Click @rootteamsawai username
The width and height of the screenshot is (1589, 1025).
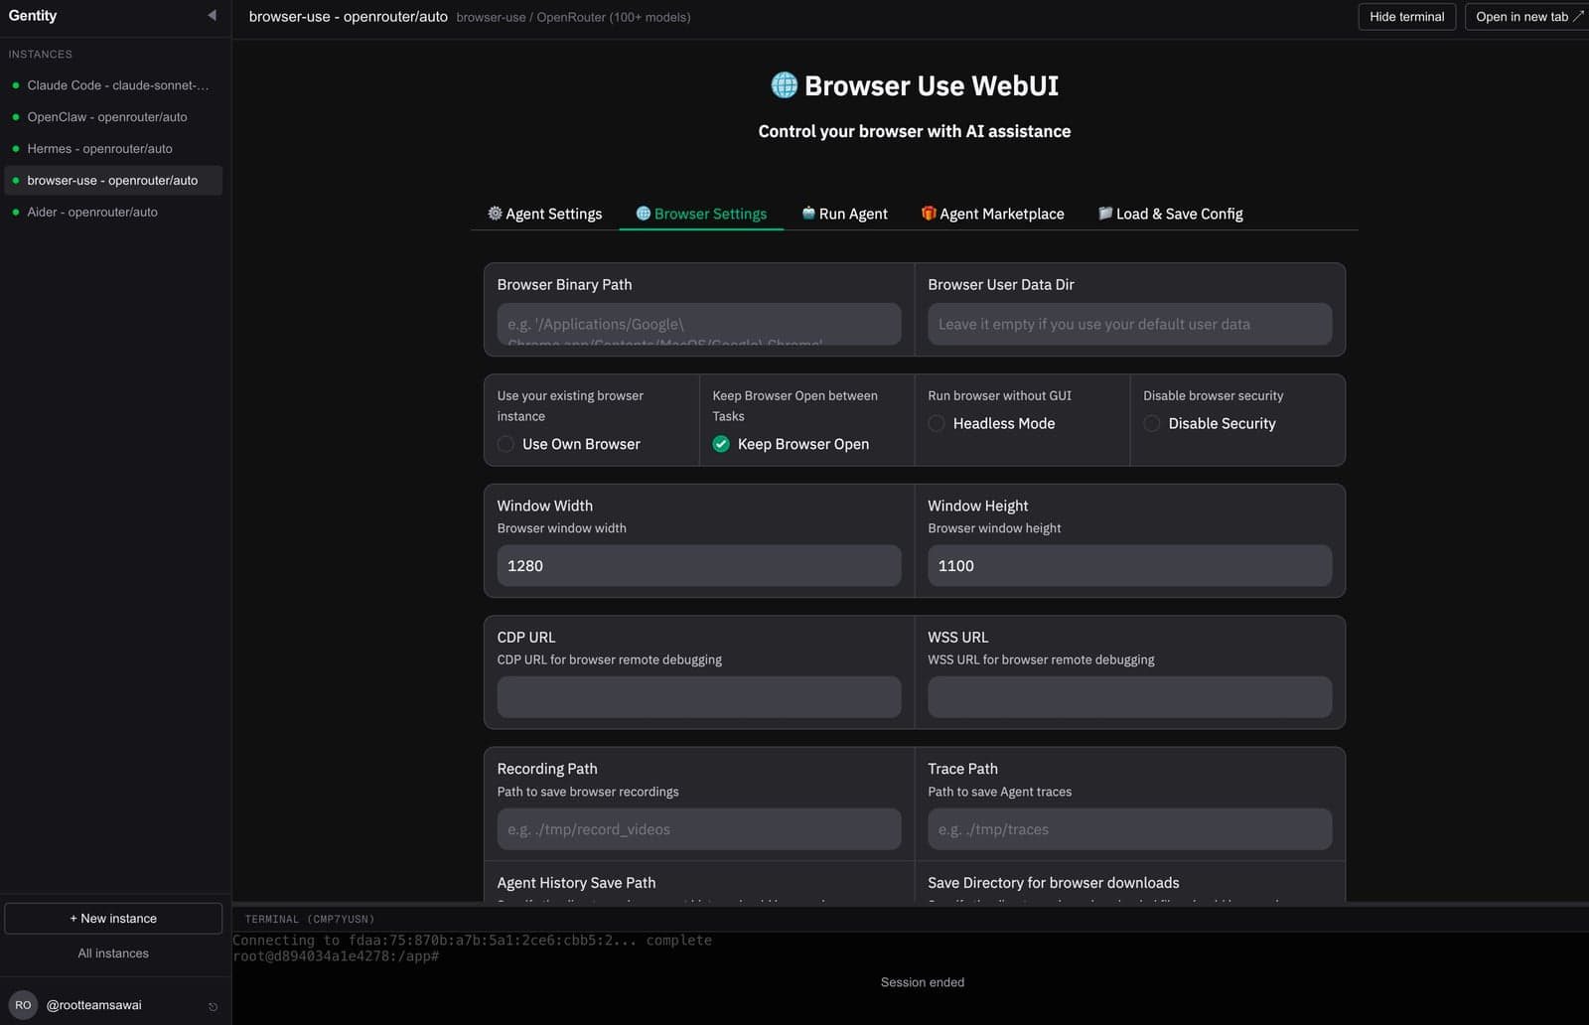(94, 1005)
